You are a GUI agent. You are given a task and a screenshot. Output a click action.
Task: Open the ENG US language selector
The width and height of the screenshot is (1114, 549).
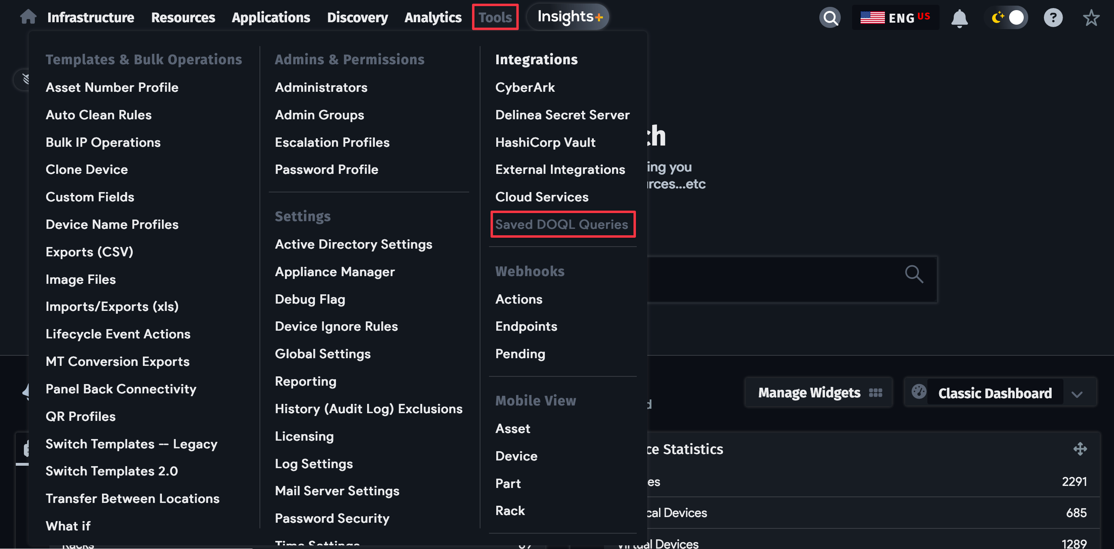895,18
